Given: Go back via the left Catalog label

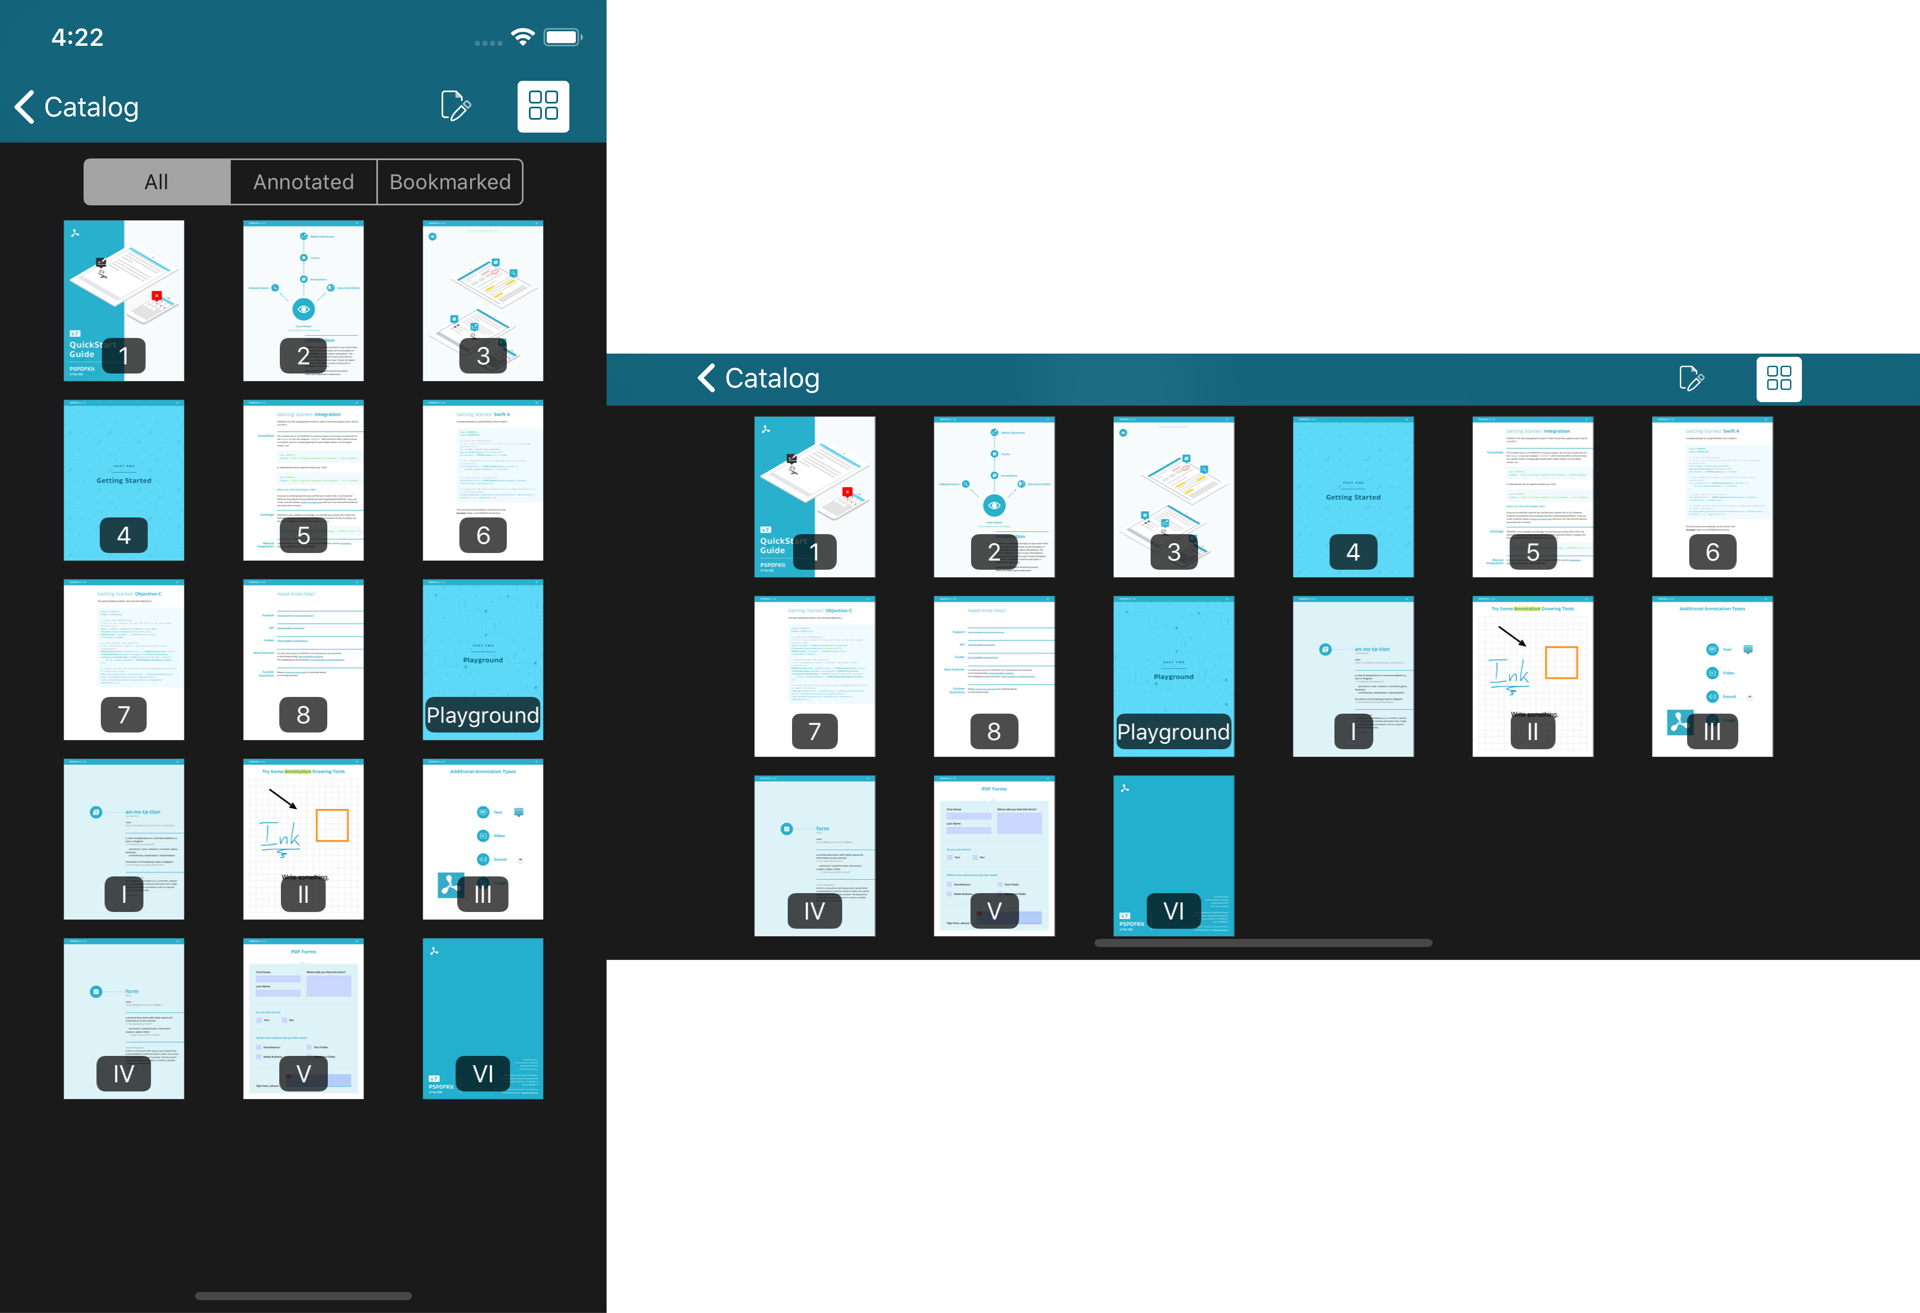Looking at the screenshot, I should pyautogui.click(x=91, y=107).
